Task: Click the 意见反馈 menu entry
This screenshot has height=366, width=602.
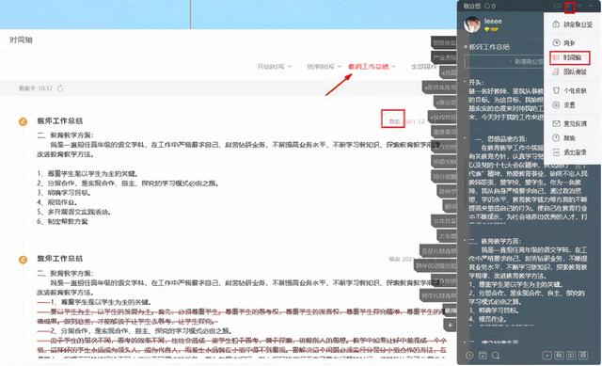Action: click(x=570, y=123)
